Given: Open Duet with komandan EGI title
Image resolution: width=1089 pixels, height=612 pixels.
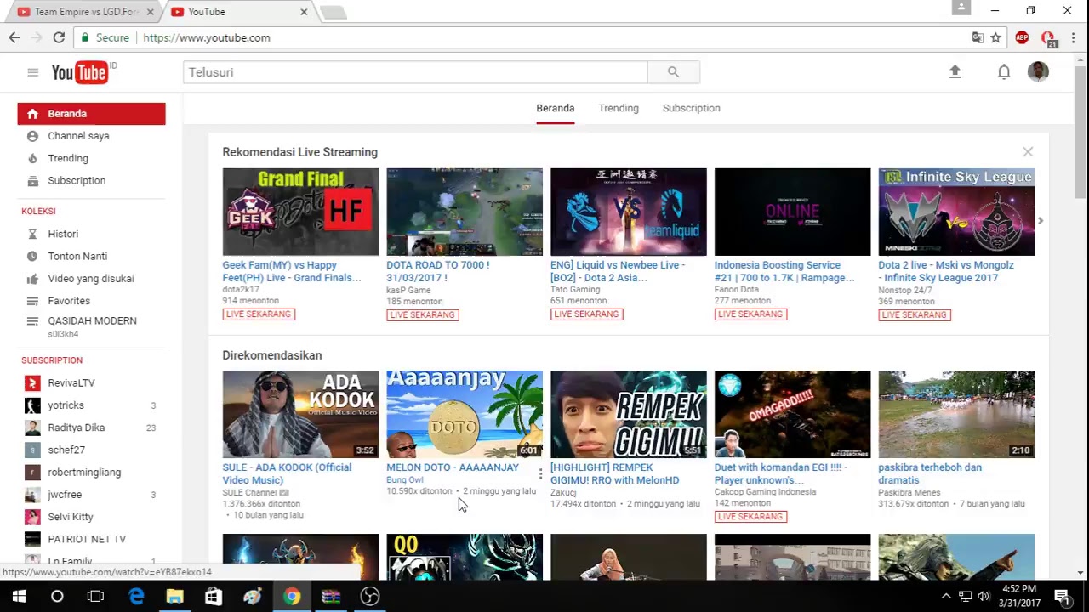Looking at the screenshot, I should point(781,473).
